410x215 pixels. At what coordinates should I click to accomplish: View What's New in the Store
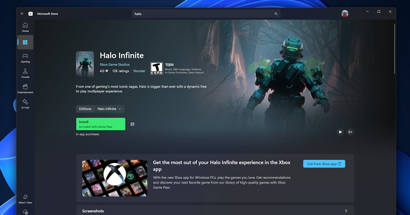click(25, 199)
